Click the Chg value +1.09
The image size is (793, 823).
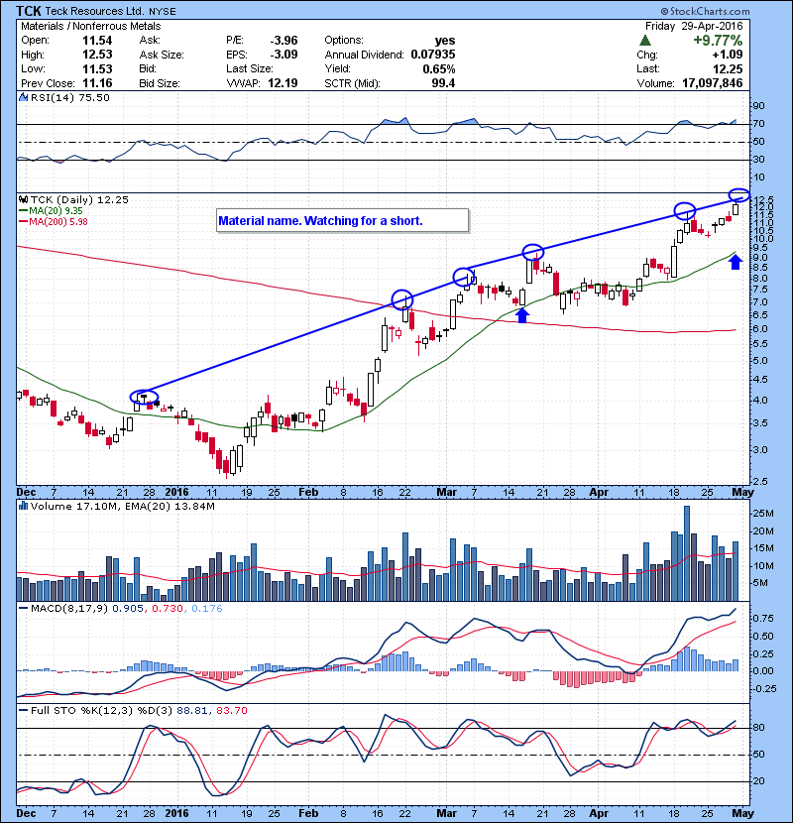point(728,55)
